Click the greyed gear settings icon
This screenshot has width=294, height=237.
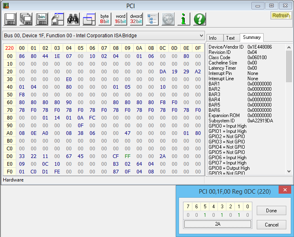tap(168, 19)
